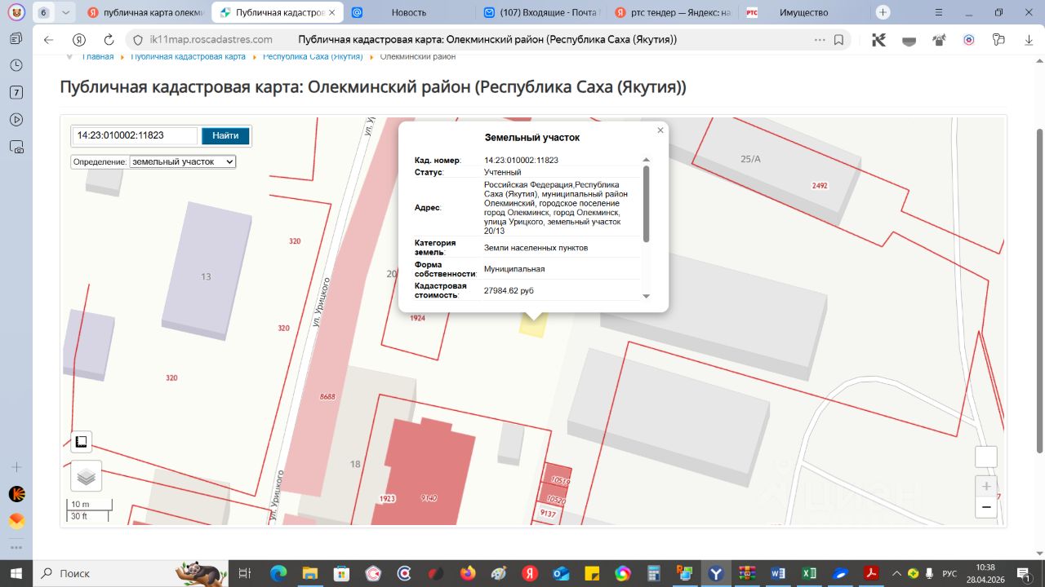The image size is (1045, 587).
Task: Reload the page in browser toolbar
Action: (109, 40)
